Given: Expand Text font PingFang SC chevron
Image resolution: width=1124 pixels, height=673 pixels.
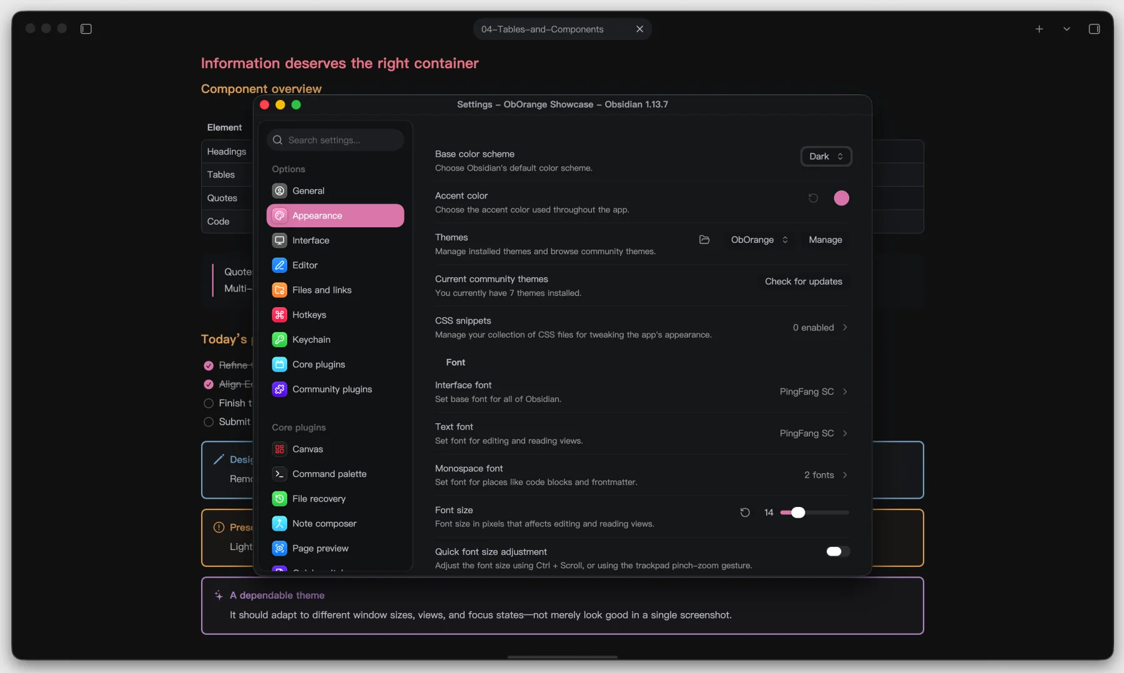Looking at the screenshot, I should 845,433.
